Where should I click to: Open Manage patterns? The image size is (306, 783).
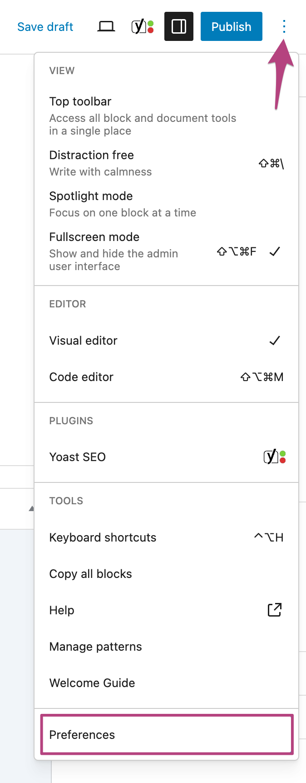tap(95, 647)
